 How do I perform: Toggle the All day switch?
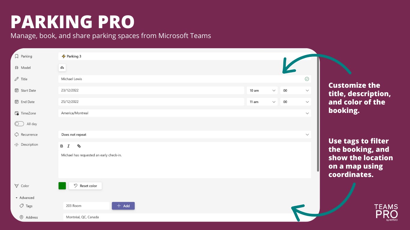[x=19, y=124]
